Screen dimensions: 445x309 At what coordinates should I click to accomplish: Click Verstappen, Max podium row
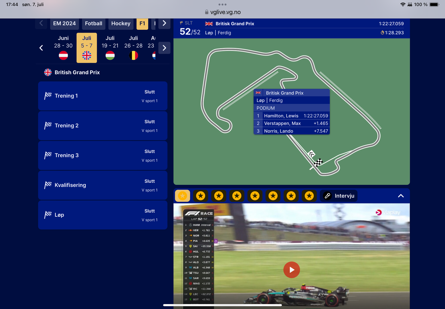pos(292,123)
